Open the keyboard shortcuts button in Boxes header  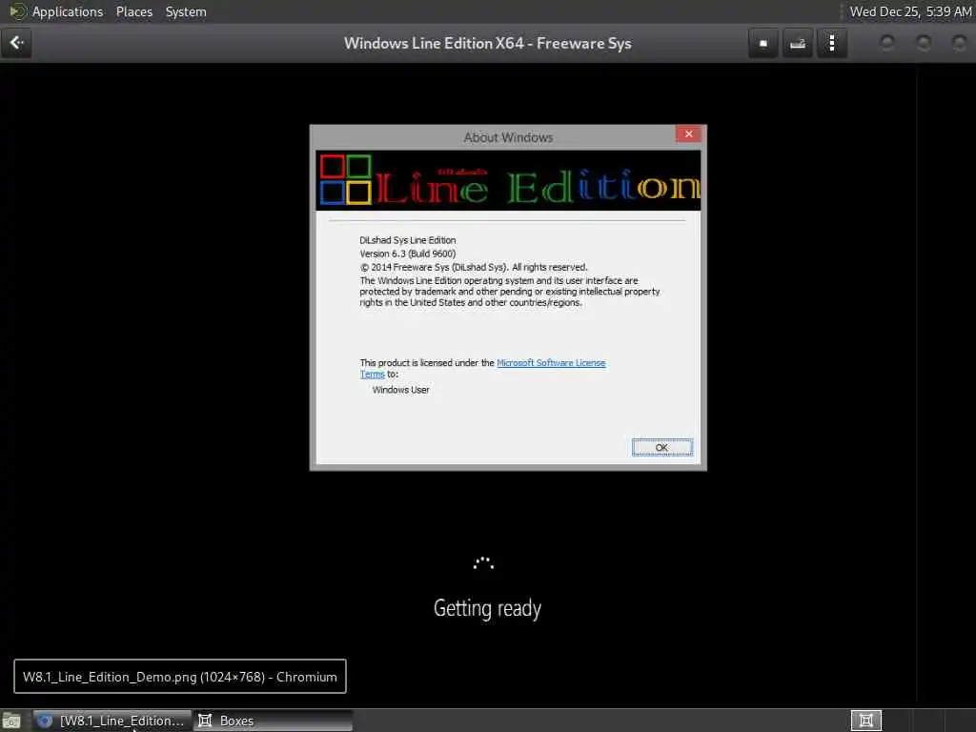(798, 44)
